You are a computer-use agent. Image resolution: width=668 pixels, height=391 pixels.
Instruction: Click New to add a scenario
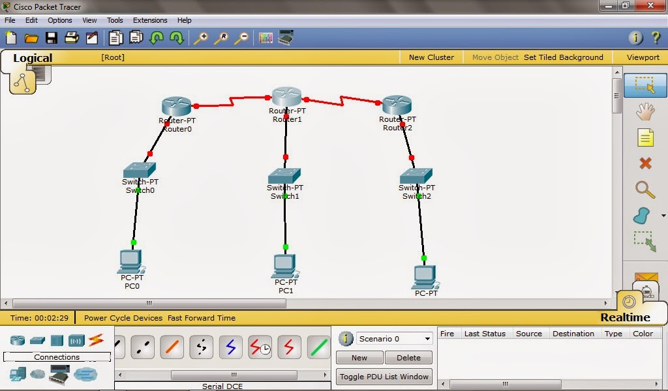pos(359,358)
